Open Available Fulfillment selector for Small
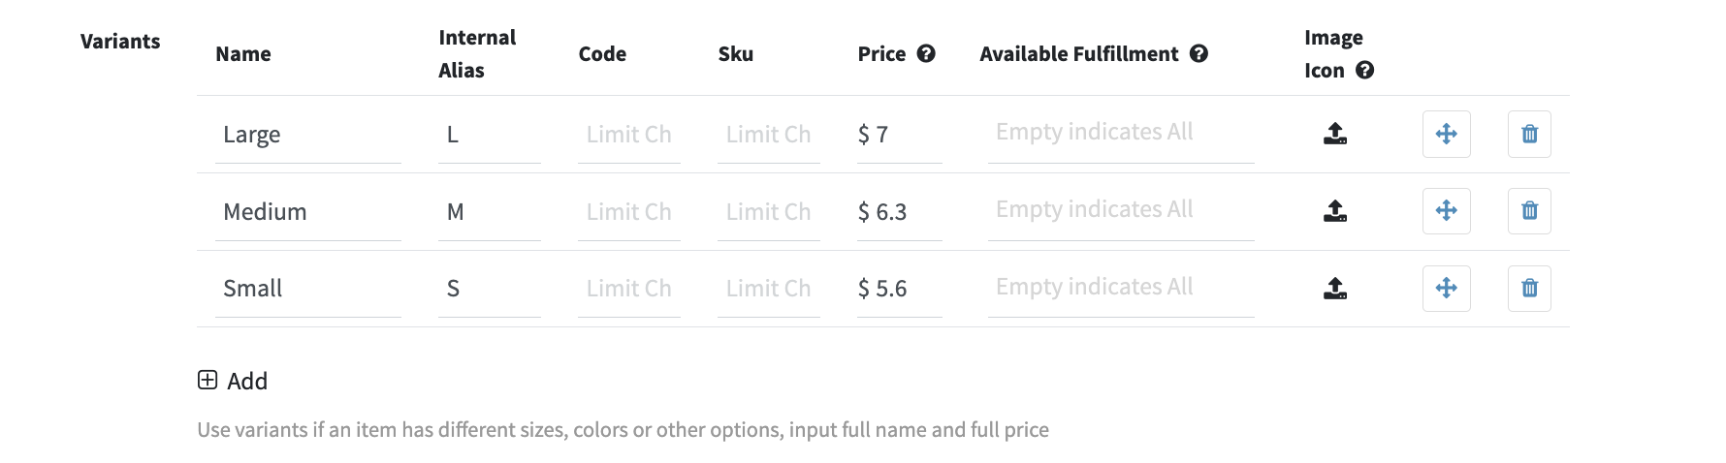Screen dimensions: 1726x463 pyautogui.click(x=1120, y=288)
